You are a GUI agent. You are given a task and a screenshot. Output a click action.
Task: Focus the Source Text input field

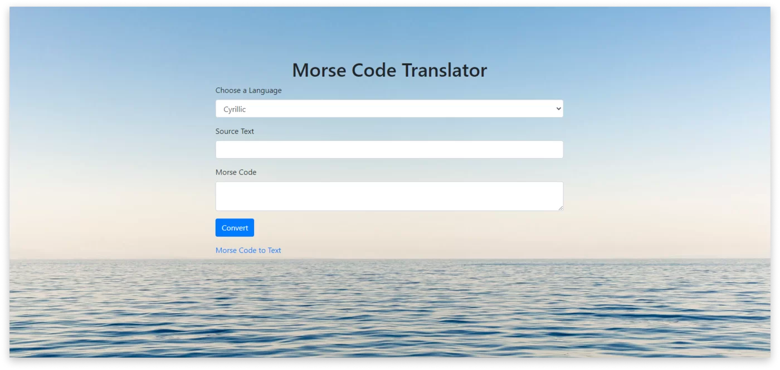[x=389, y=149]
